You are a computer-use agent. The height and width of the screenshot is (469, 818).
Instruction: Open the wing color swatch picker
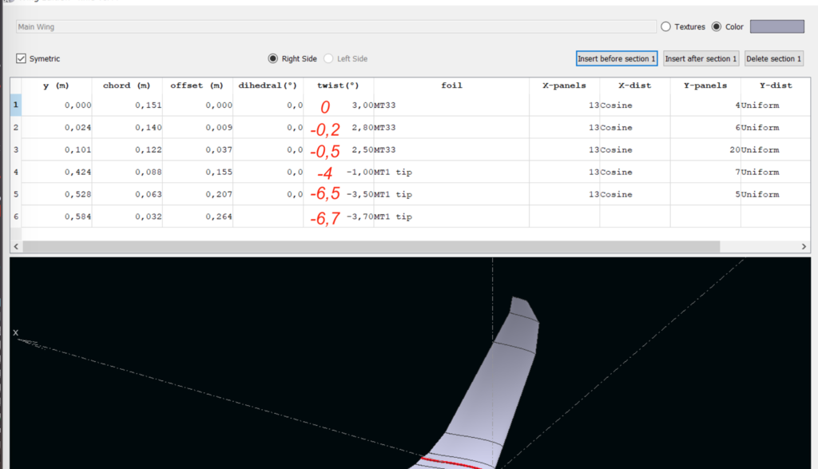pyautogui.click(x=776, y=26)
